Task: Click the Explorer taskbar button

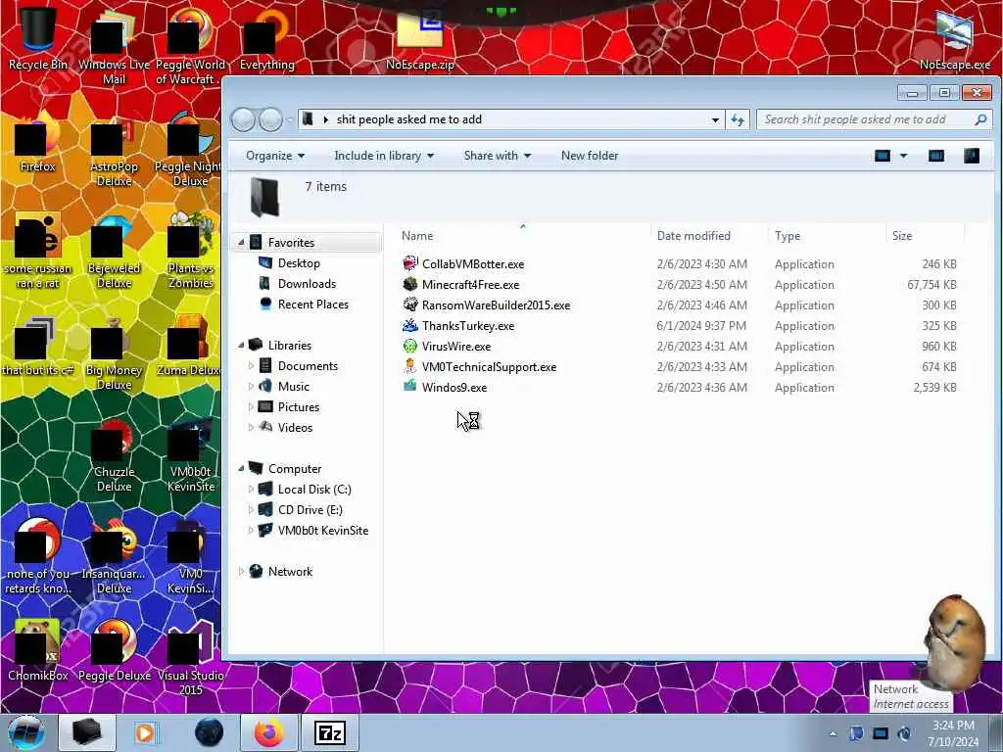Action: click(86, 732)
